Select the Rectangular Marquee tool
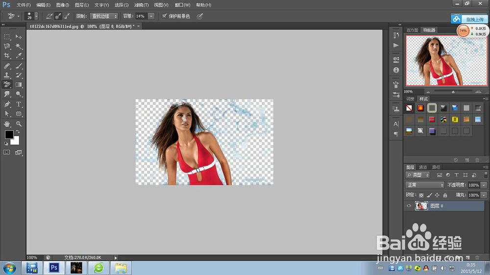The image size is (490, 275). tap(7, 37)
